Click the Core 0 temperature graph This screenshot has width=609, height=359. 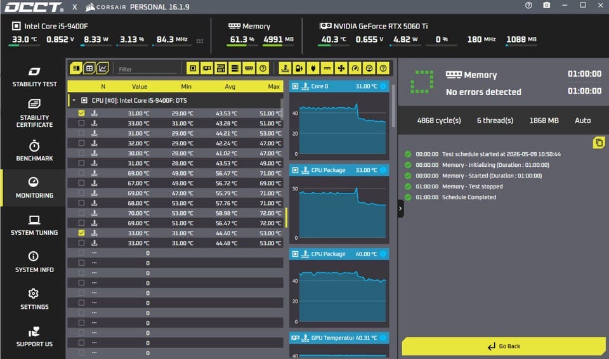[339, 126]
